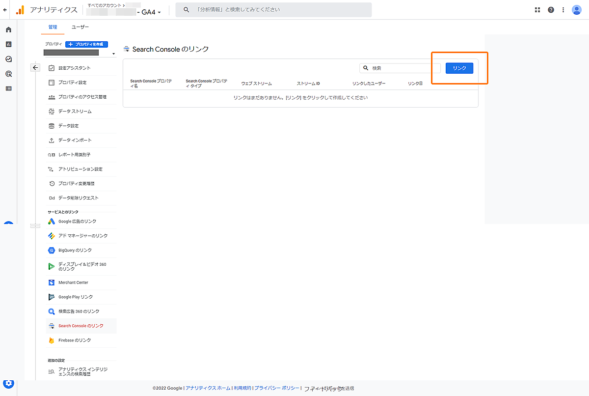The width and height of the screenshot is (589, 396).
Task: Open the プライバシー ポリシー footer link
Action: pos(276,388)
